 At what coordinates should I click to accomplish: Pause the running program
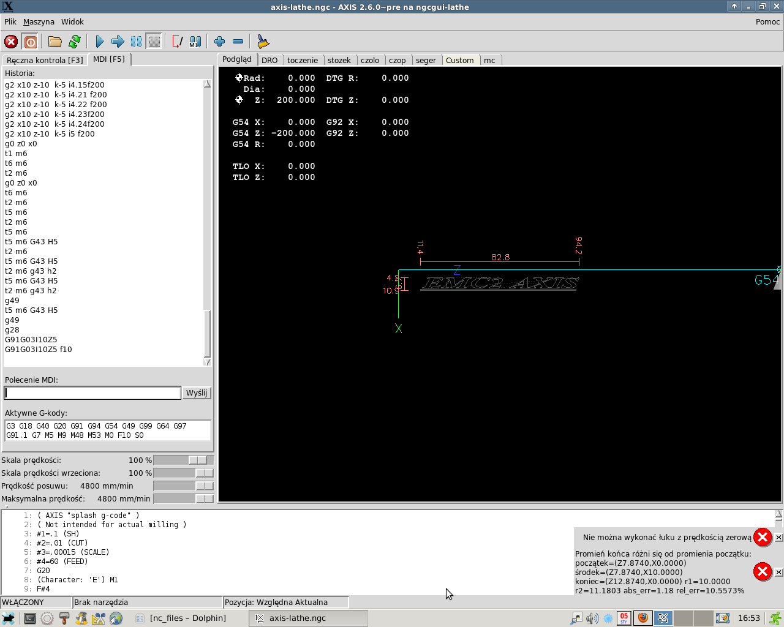pyautogui.click(x=136, y=42)
